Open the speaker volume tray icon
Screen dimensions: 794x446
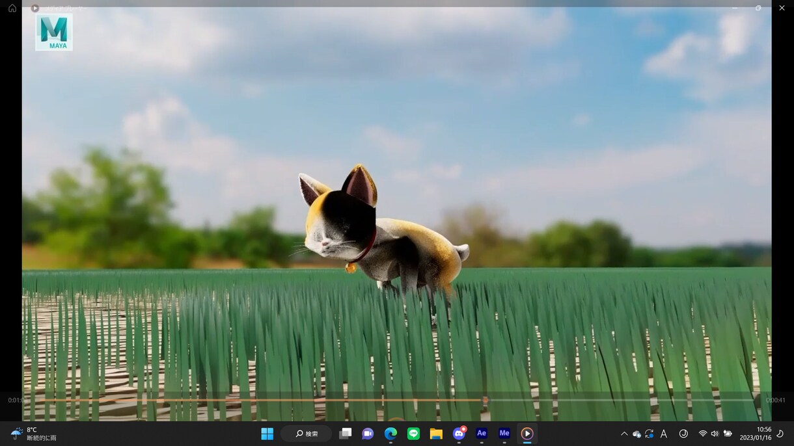point(715,434)
